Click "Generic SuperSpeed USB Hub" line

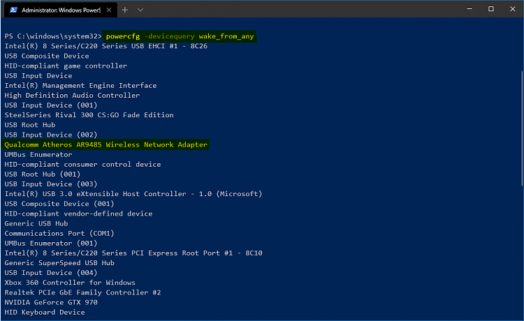tap(59, 263)
